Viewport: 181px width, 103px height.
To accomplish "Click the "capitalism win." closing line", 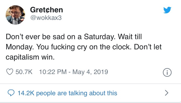I will point(30,57).
